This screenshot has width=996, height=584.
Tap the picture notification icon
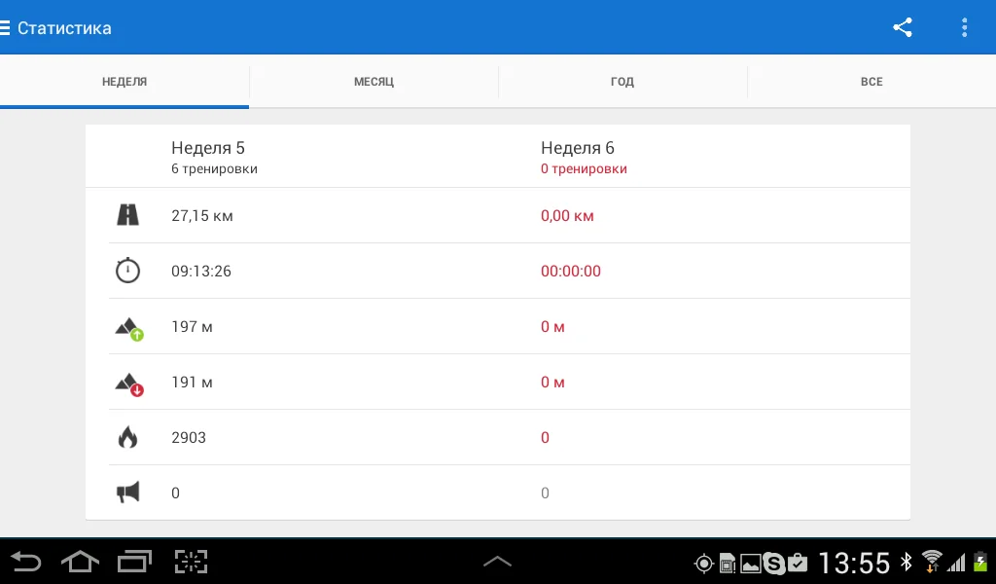pyautogui.click(x=750, y=563)
